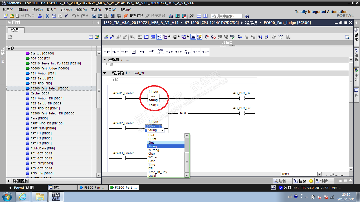
Task: Toggle program status monitoring (glasses icon)
Action: tap(281, 37)
